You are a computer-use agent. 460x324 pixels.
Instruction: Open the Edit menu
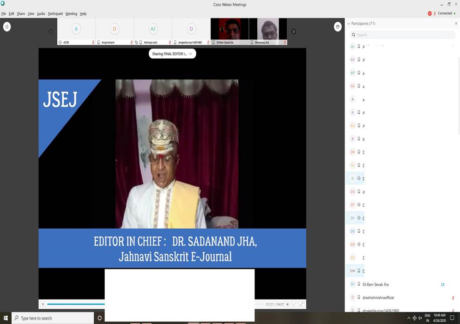click(x=12, y=14)
